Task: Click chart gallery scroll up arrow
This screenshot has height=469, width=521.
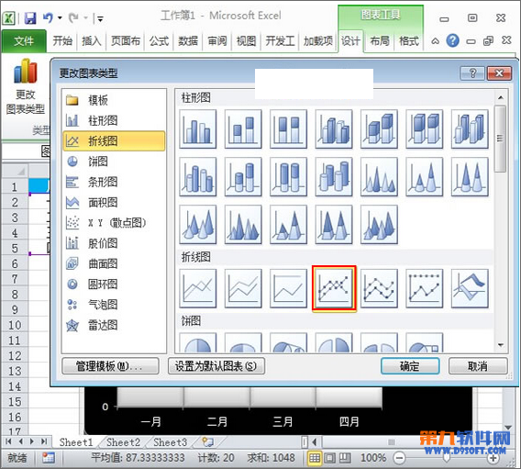Action: (501, 97)
